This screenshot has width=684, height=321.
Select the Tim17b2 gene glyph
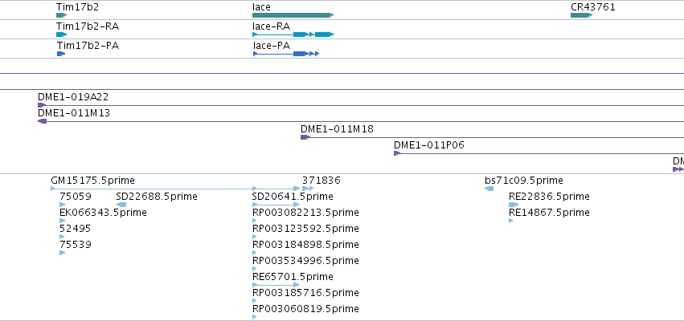[x=62, y=15]
